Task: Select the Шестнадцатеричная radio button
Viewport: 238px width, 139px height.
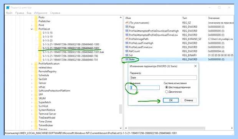Action: (x=167, y=87)
